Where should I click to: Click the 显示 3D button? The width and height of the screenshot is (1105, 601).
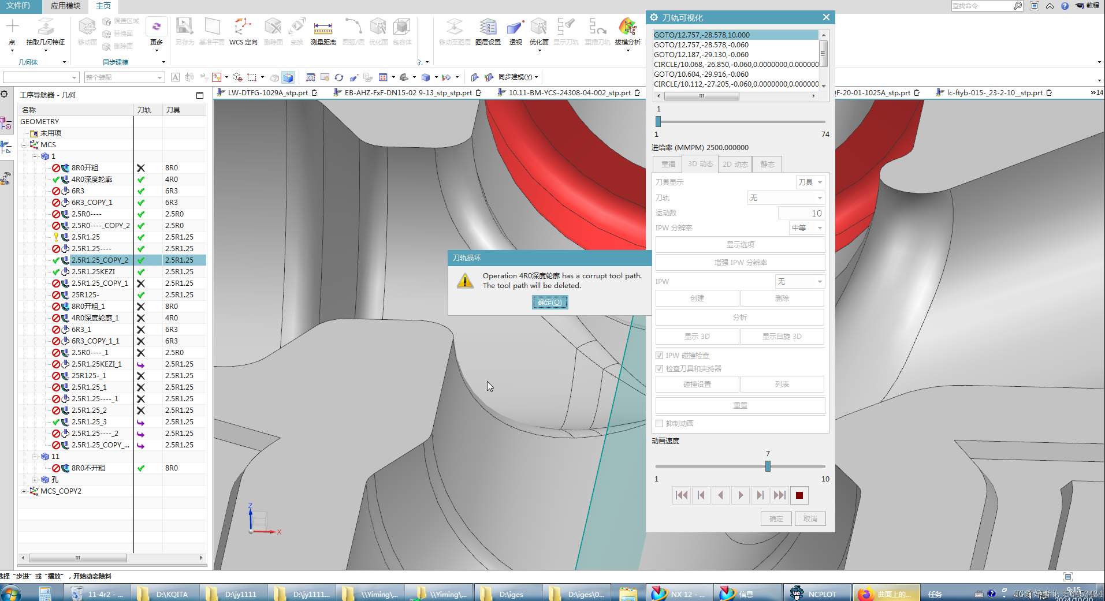pos(697,337)
